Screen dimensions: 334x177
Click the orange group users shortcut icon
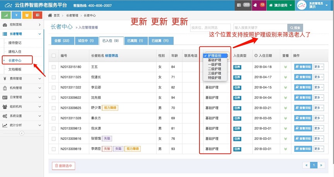click(27, 15)
